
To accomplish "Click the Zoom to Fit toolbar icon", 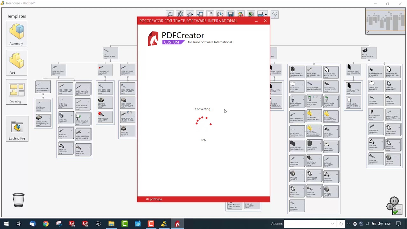I will (x=180, y=14).
